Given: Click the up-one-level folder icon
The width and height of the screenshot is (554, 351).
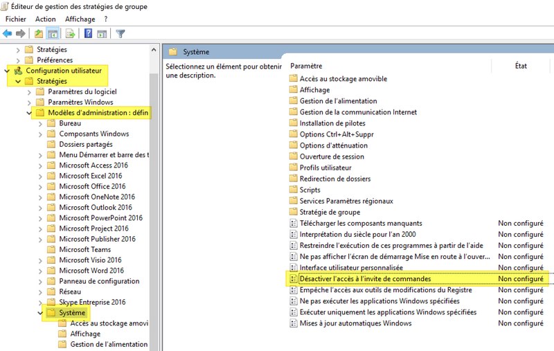Looking at the screenshot, I should [39, 33].
